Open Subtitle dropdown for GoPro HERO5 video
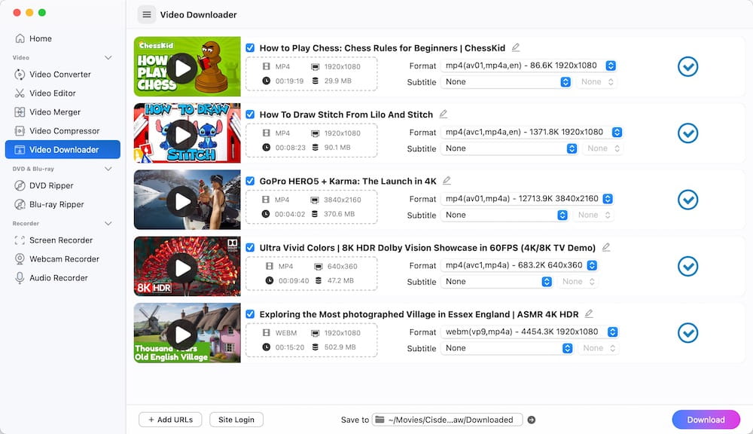Viewport: 753px width, 434px height. 505,215
